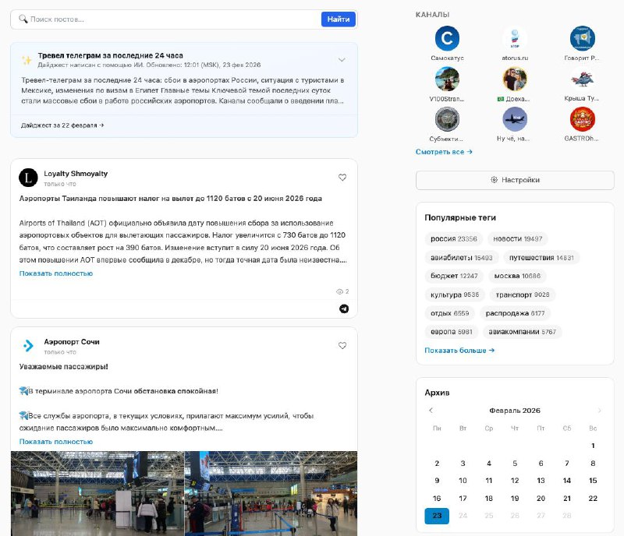Screen dimensions: 624x536
Task: Open the GASTROh channel avatar
Action: (x=582, y=119)
